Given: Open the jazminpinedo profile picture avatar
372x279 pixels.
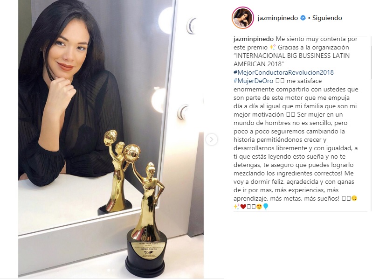Looking at the screenshot, I should pyautogui.click(x=243, y=18).
